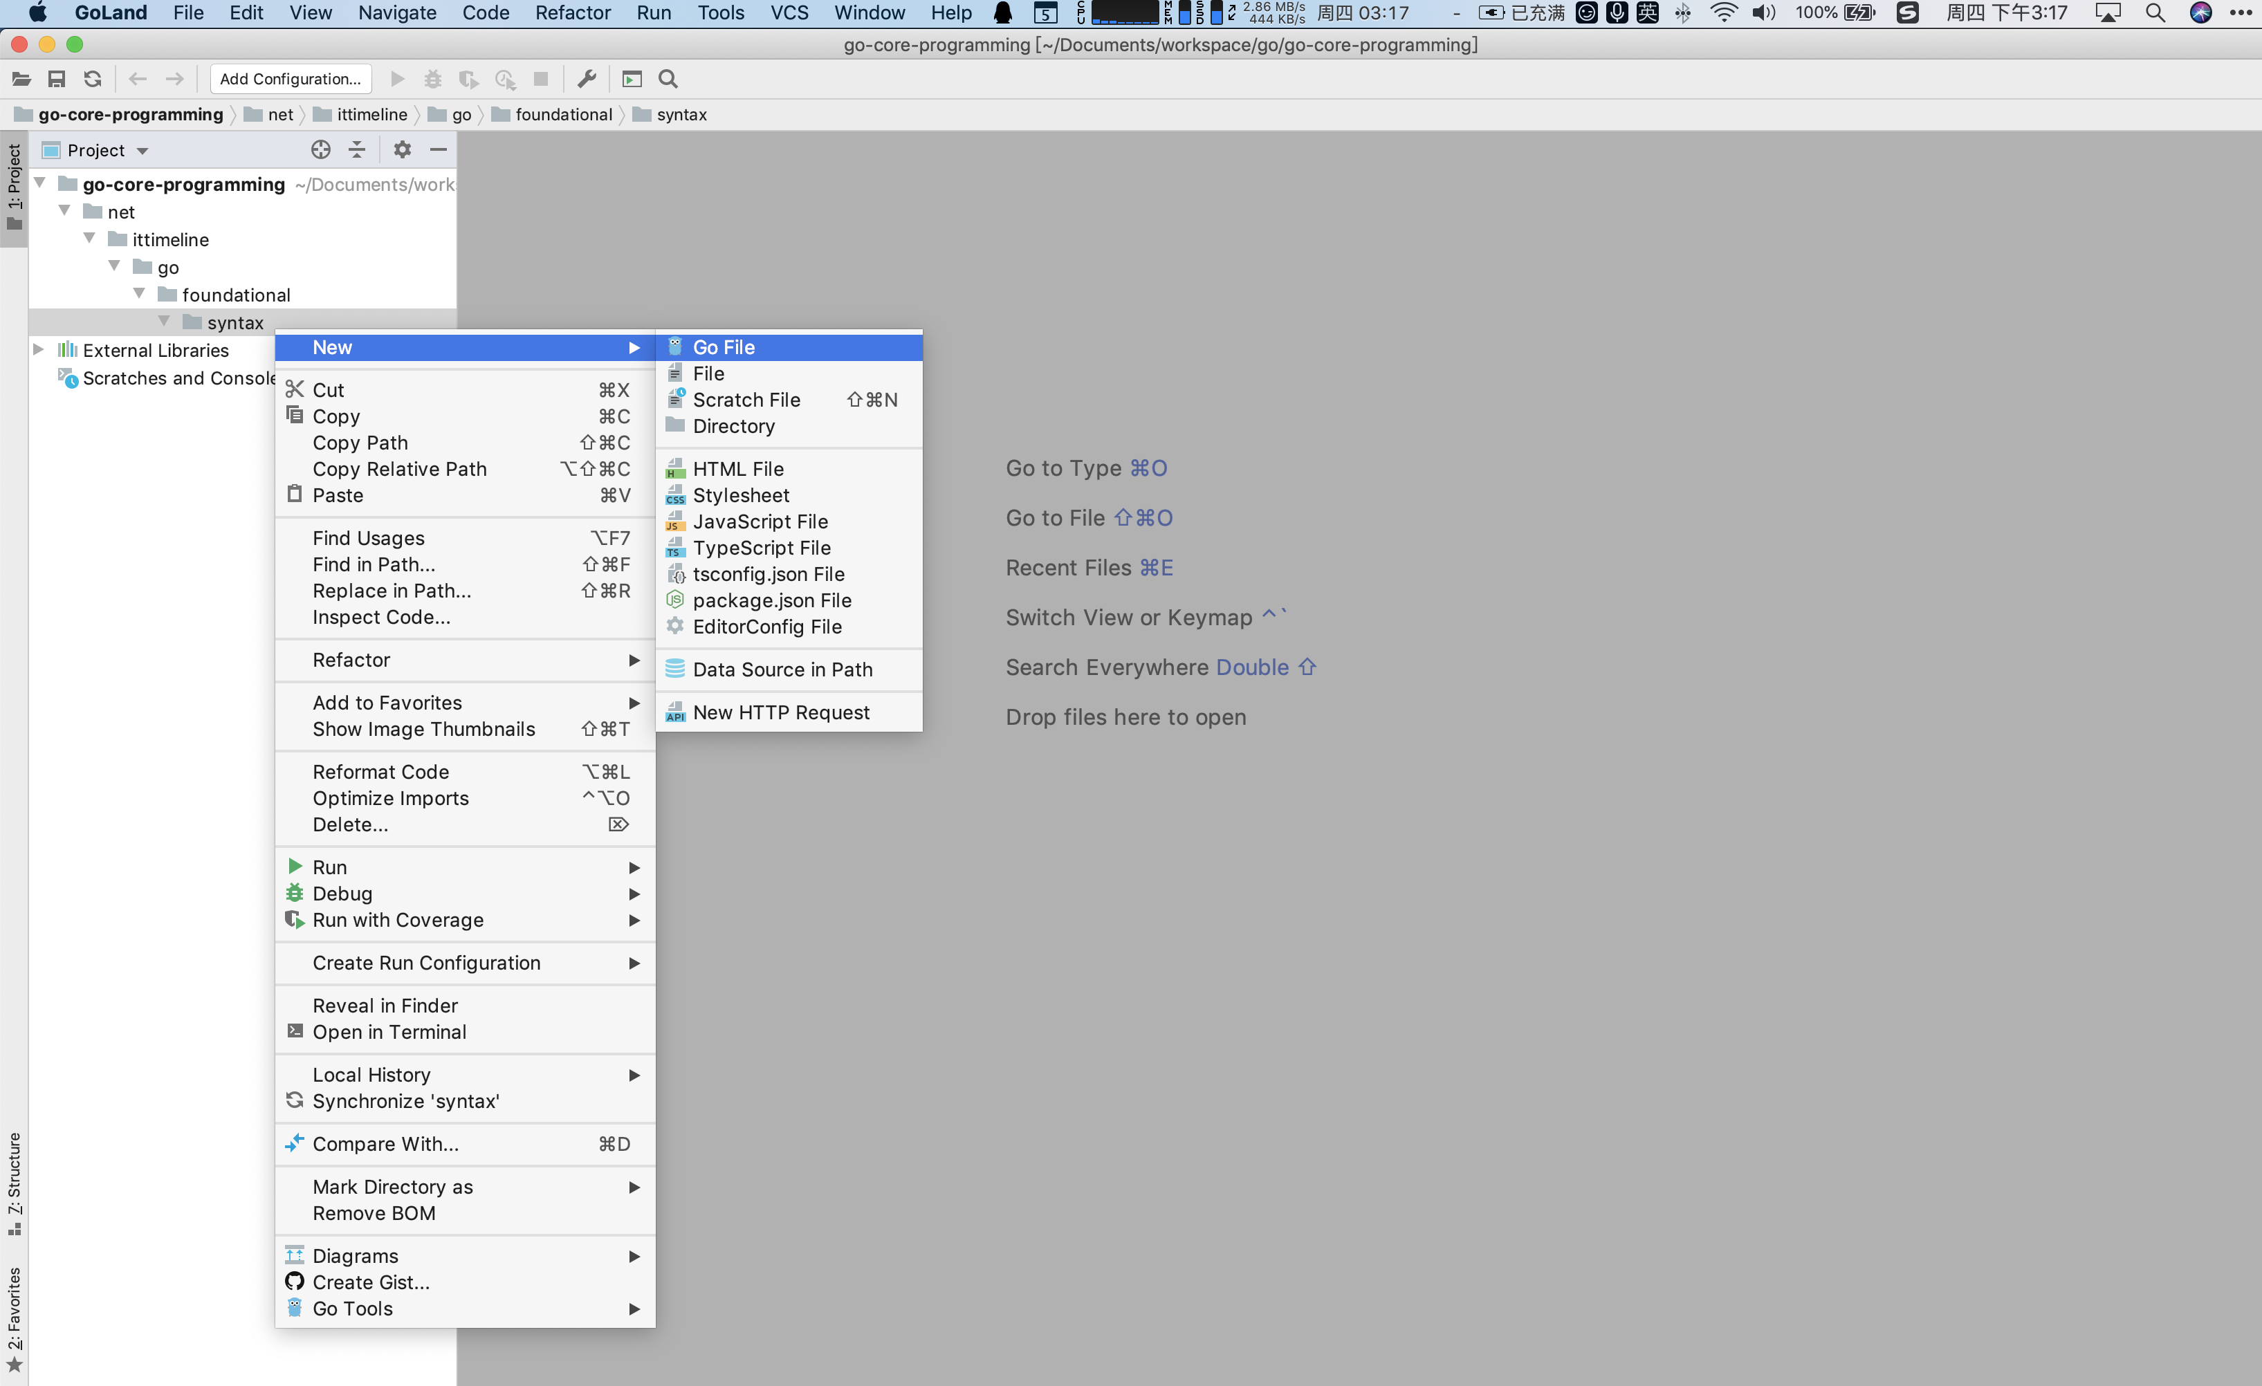The image size is (2262, 1386).
Task: Choose Scratch File in New submenu
Action: pos(789,400)
